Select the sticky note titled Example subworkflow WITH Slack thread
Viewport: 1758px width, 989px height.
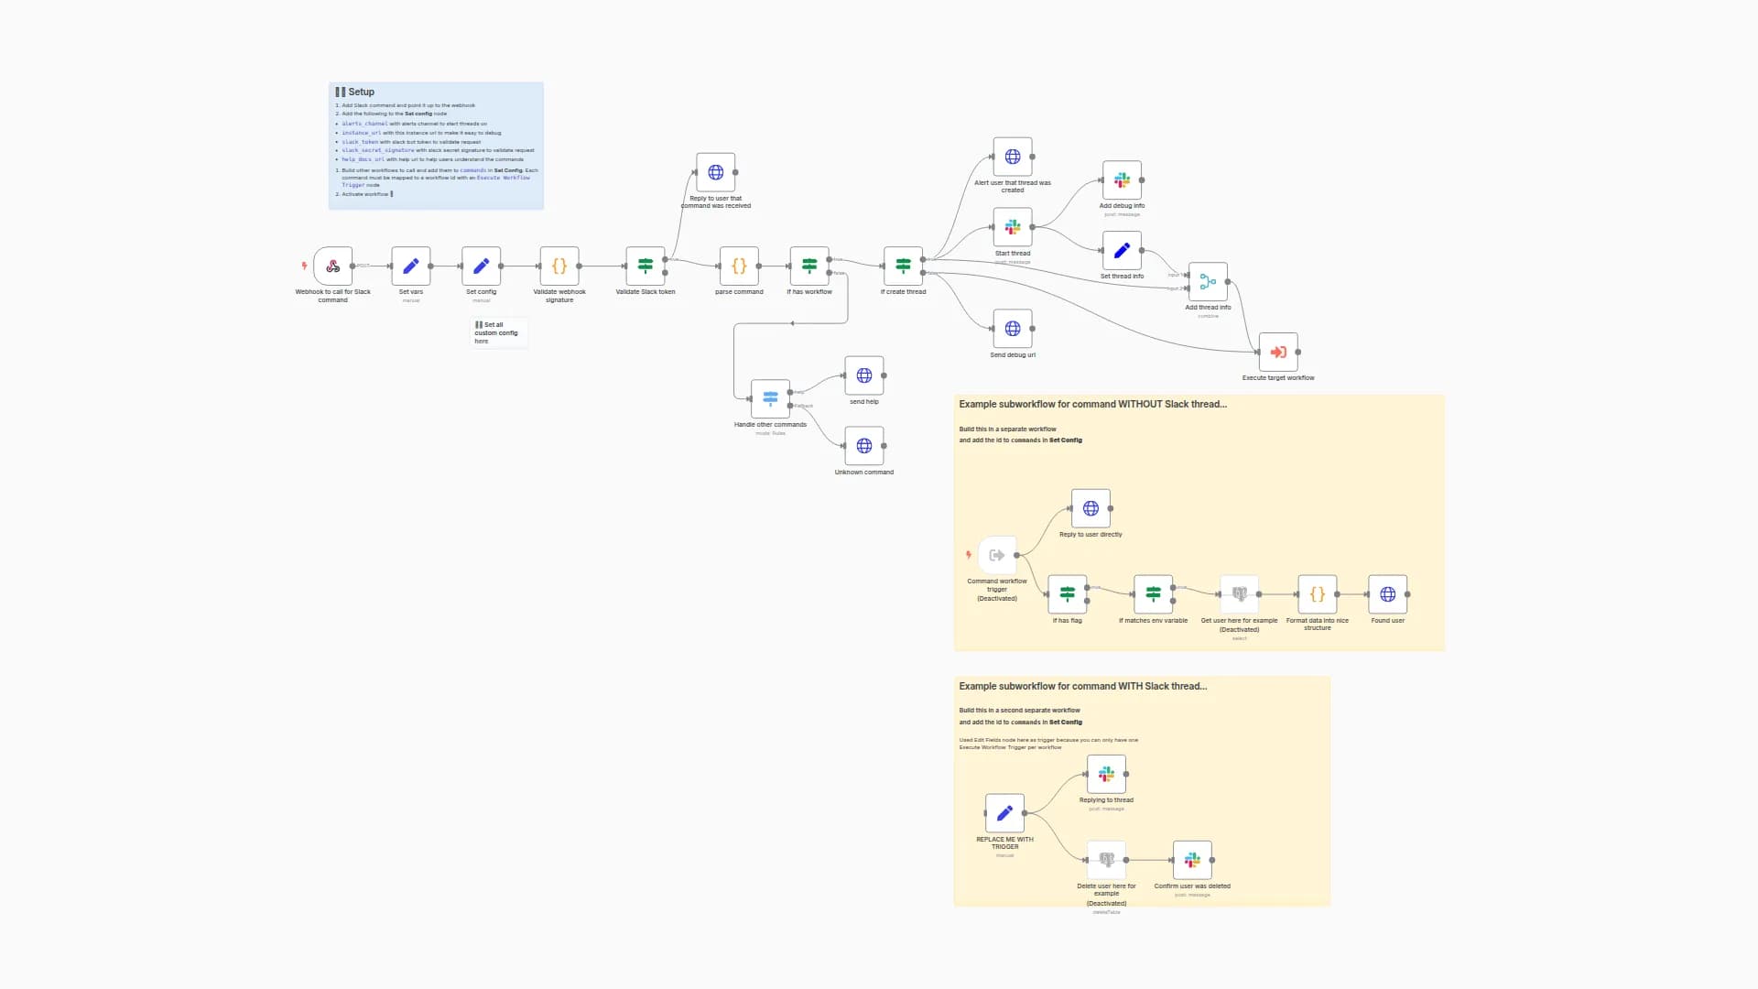[1142, 791]
